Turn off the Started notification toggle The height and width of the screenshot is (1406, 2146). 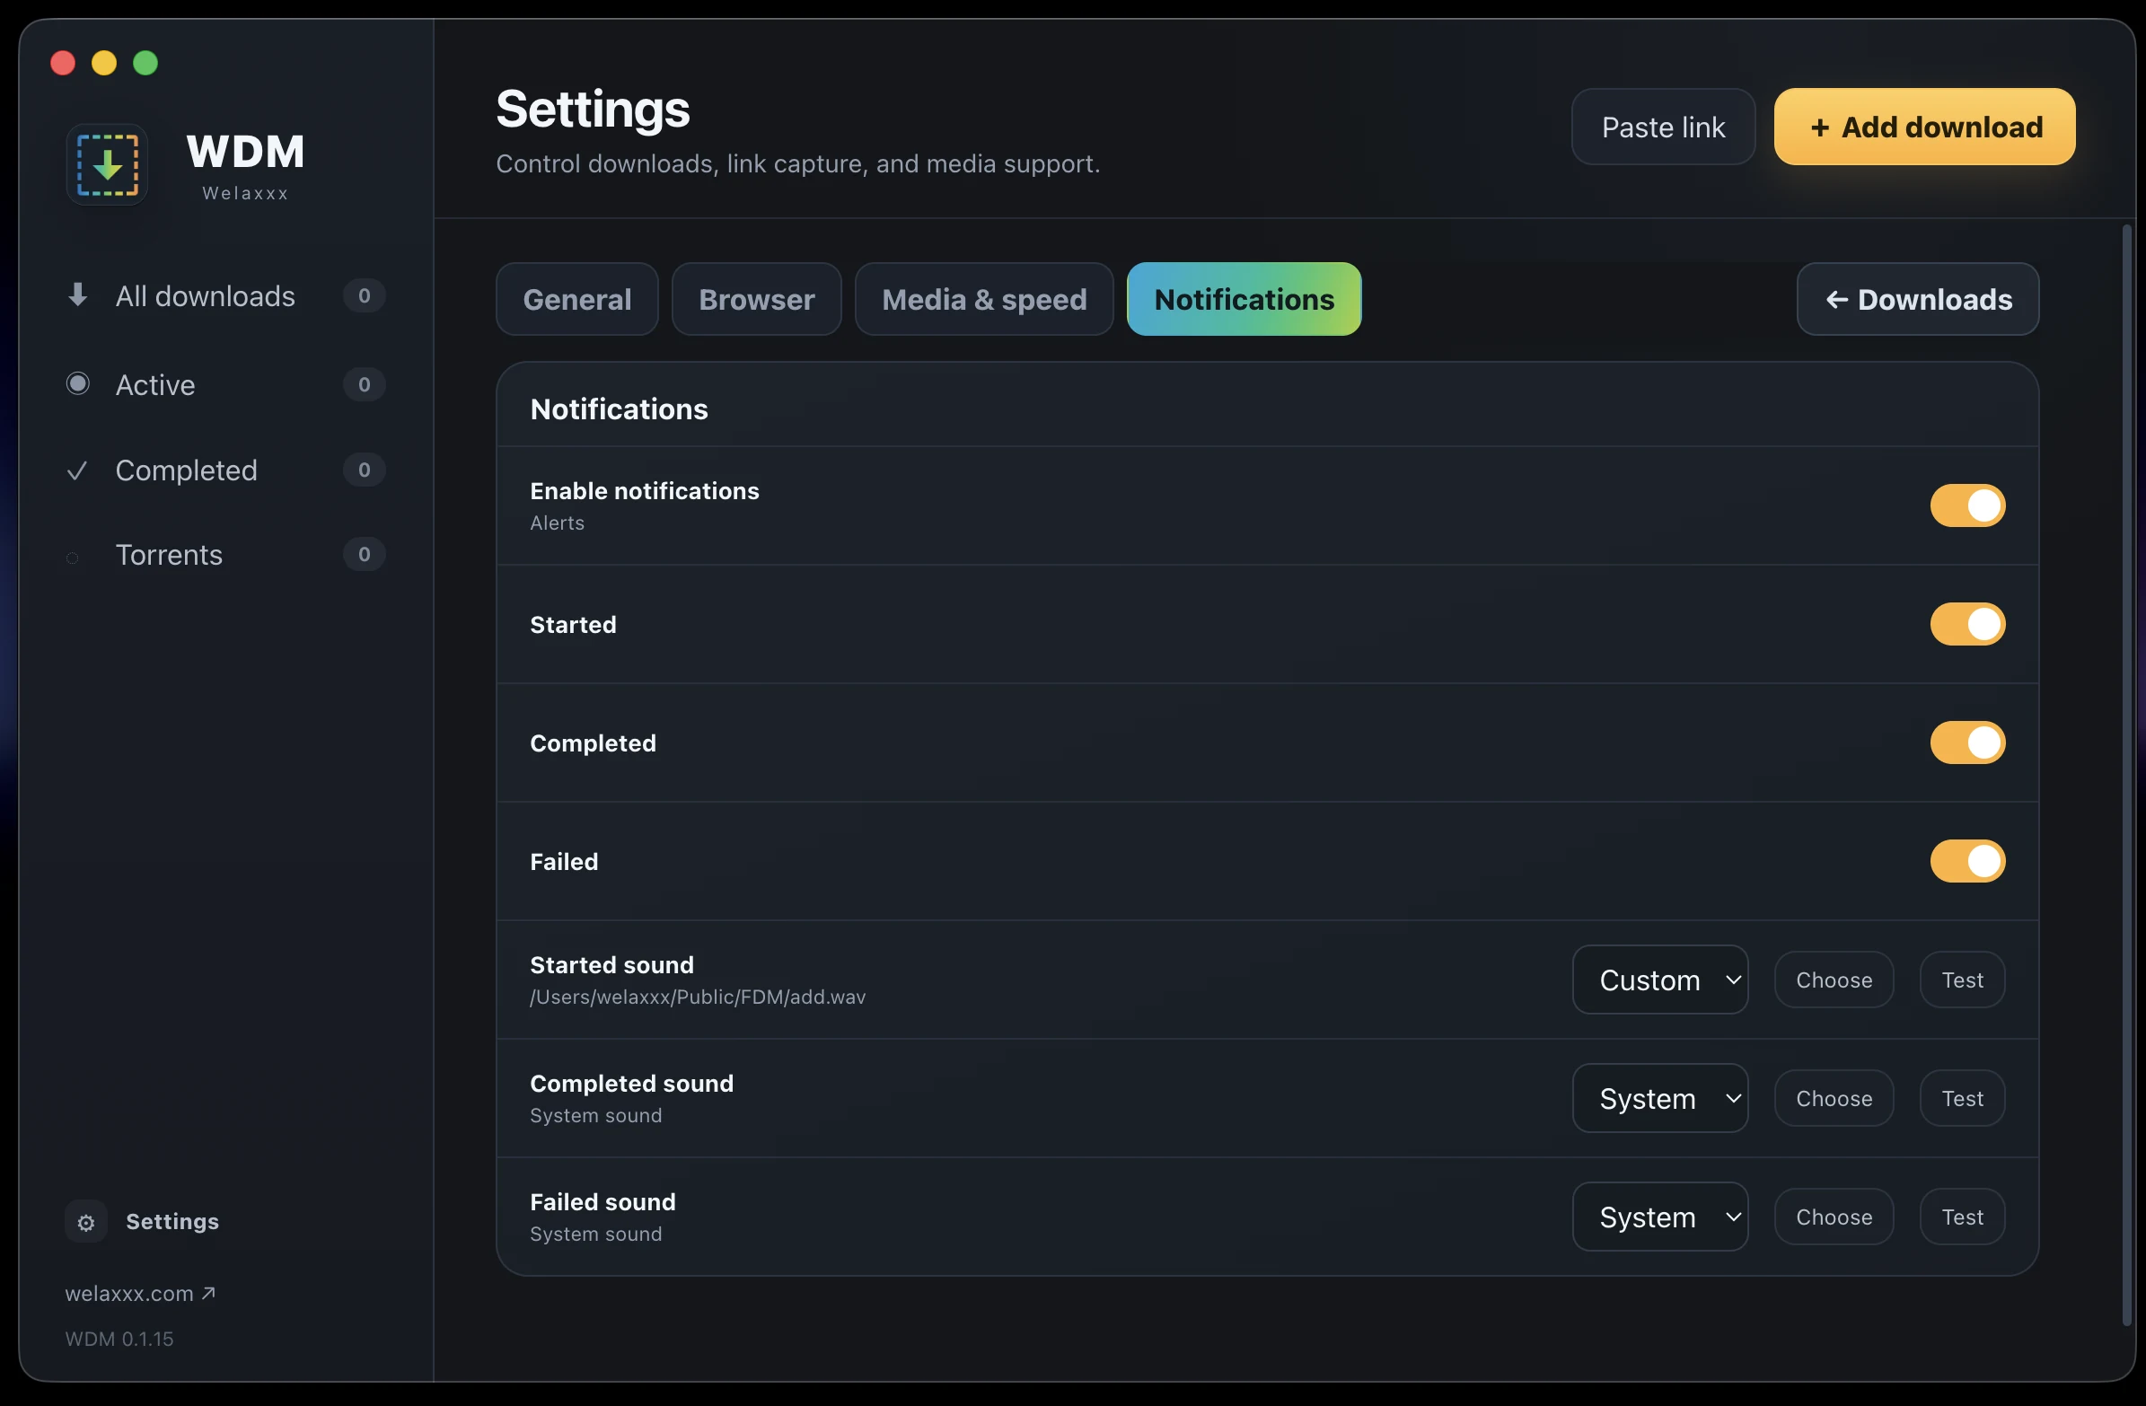(1967, 624)
